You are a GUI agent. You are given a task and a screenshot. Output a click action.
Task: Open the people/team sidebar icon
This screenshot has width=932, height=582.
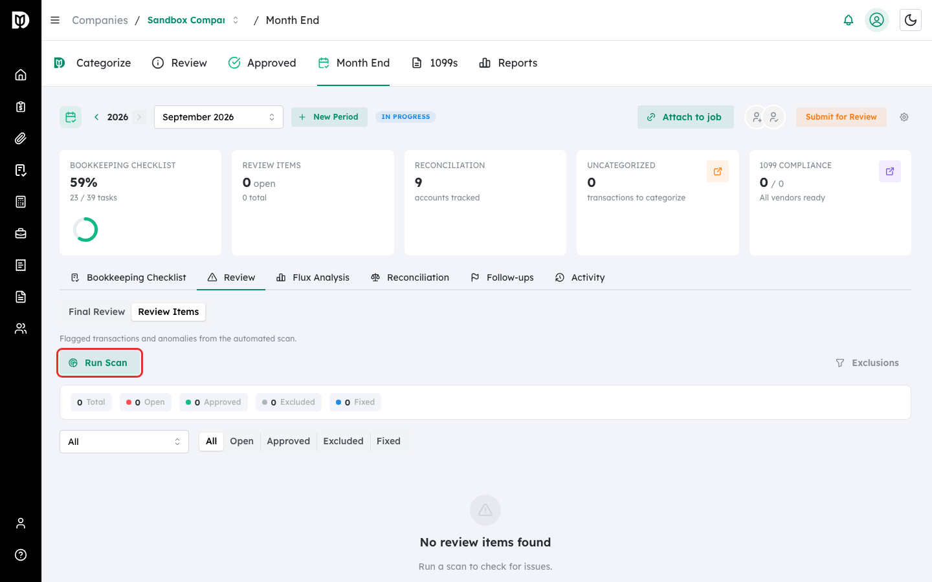(x=21, y=329)
